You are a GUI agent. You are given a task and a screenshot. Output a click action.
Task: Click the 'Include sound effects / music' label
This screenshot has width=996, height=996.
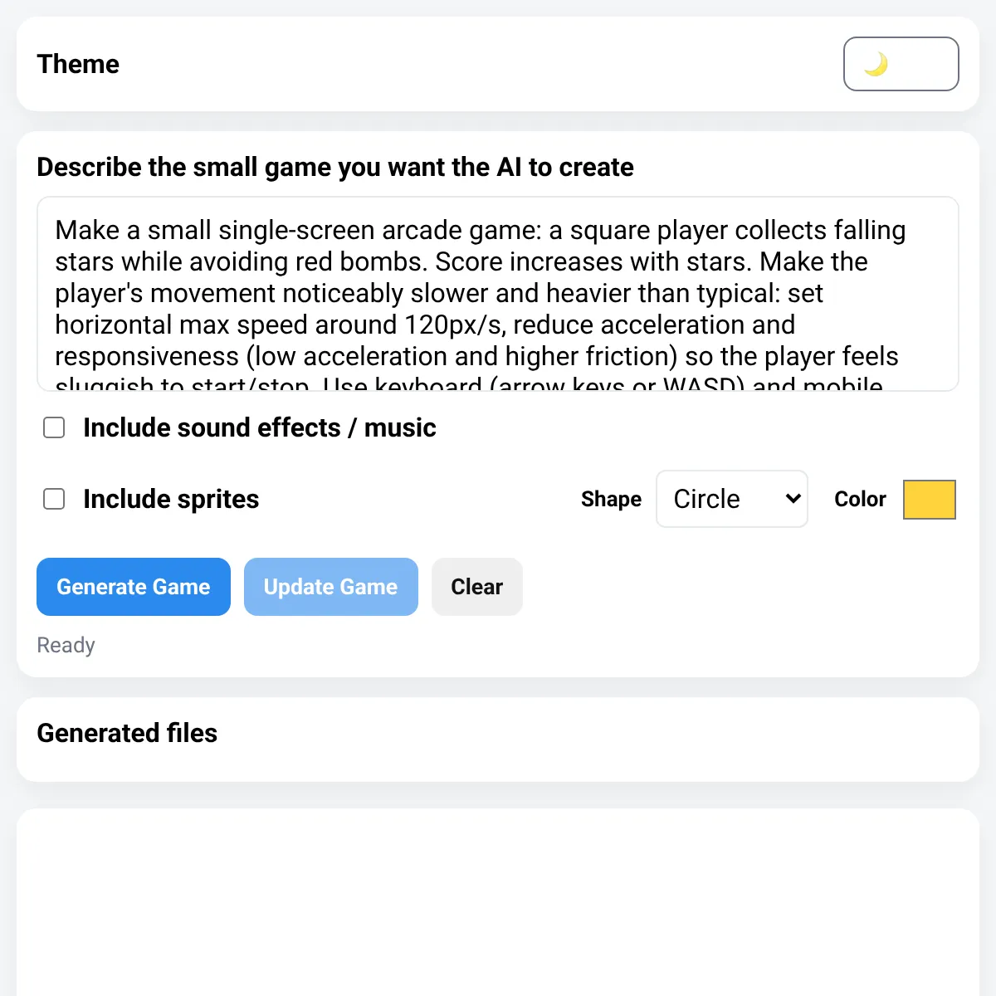(260, 427)
